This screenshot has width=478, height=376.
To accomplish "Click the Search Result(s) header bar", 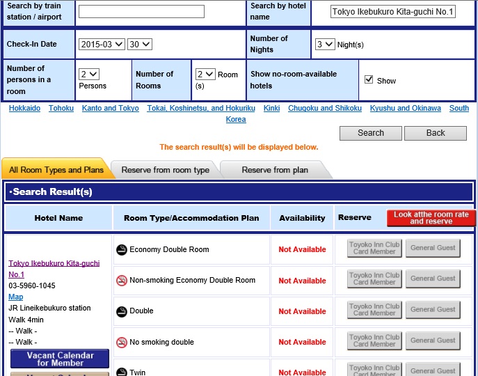I will point(239,191).
